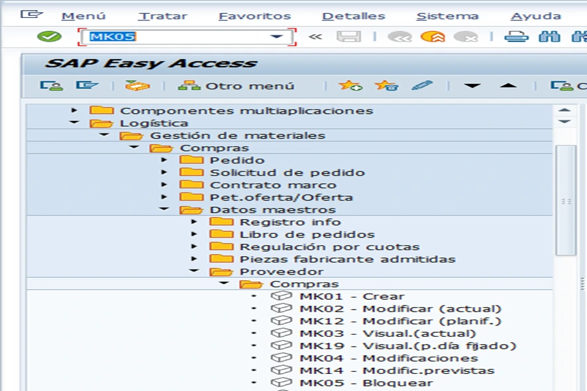The width and height of the screenshot is (587, 391).
Task: Collapse the Proveedor node arrow
Action: 194,271
